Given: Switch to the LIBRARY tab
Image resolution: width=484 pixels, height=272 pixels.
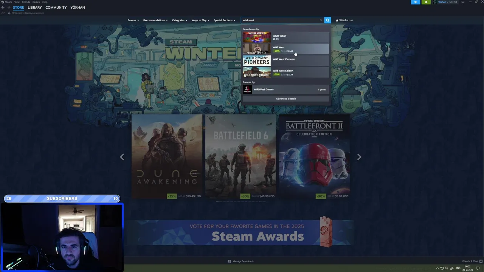Looking at the screenshot, I should click(35, 8).
